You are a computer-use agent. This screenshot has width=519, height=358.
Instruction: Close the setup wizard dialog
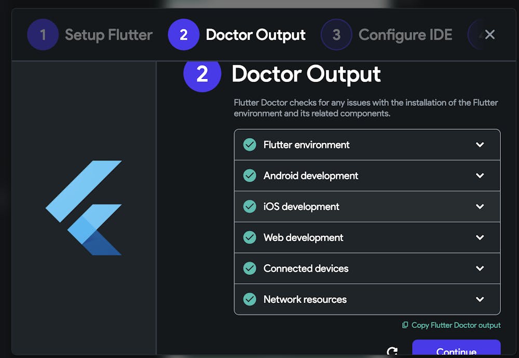click(490, 34)
